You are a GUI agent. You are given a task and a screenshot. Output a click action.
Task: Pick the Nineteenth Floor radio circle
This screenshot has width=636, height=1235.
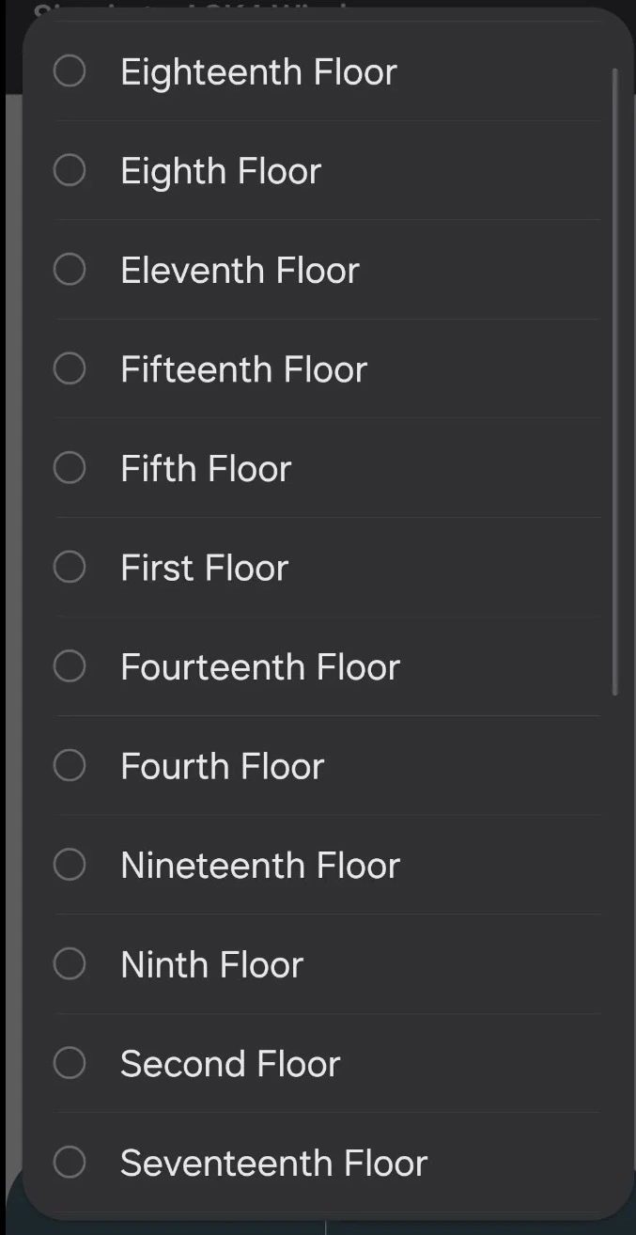tap(70, 865)
